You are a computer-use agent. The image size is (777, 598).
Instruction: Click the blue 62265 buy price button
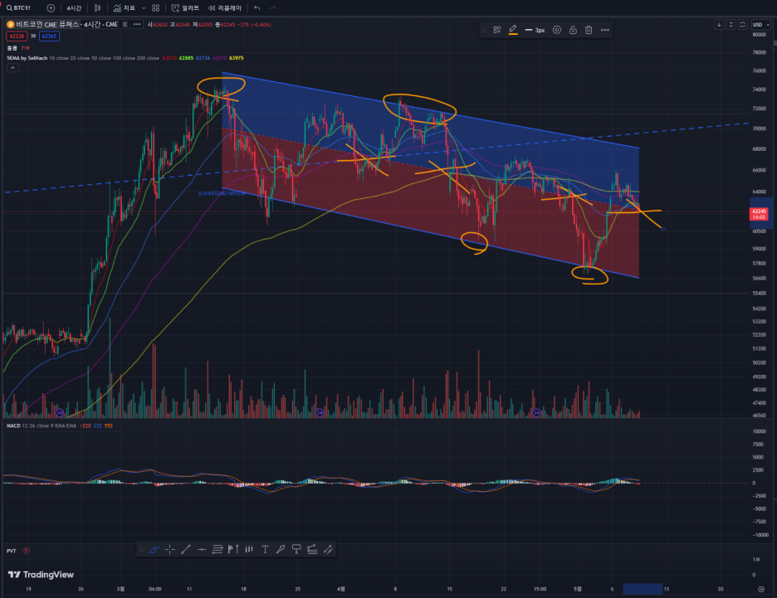49,36
